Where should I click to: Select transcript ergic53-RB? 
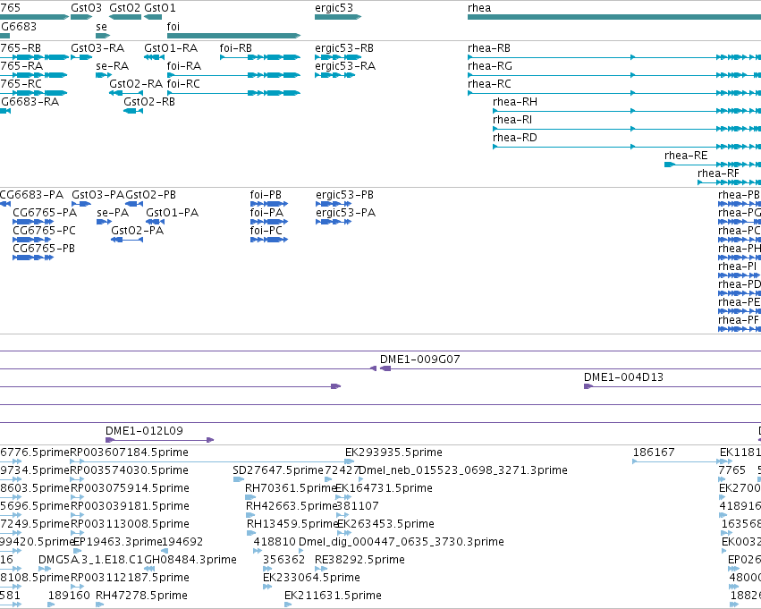(338, 57)
